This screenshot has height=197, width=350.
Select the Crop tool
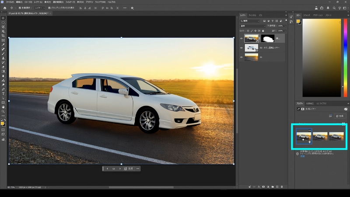(3, 35)
